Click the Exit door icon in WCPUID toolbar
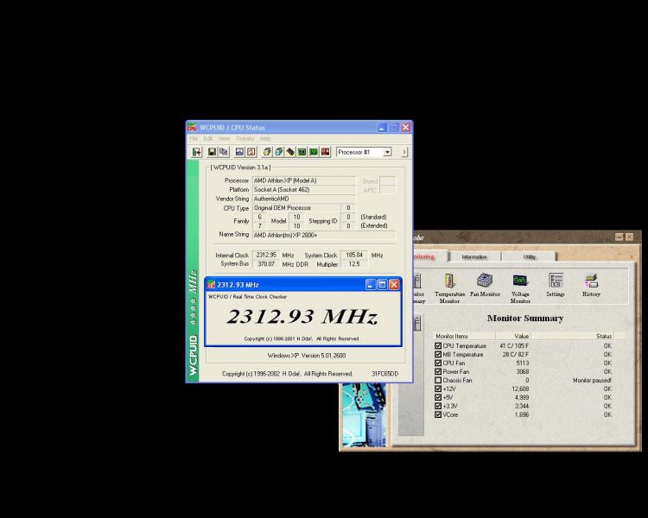This screenshot has width=648, height=518. [196, 152]
